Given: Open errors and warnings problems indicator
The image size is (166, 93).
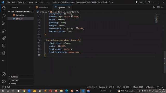Looking at the screenshot, I should (x=6, y=87).
